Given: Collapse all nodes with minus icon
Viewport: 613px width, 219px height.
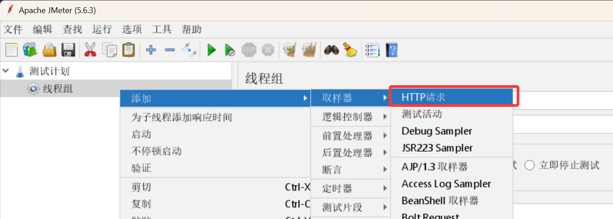Looking at the screenshot, I should point(170,50).
